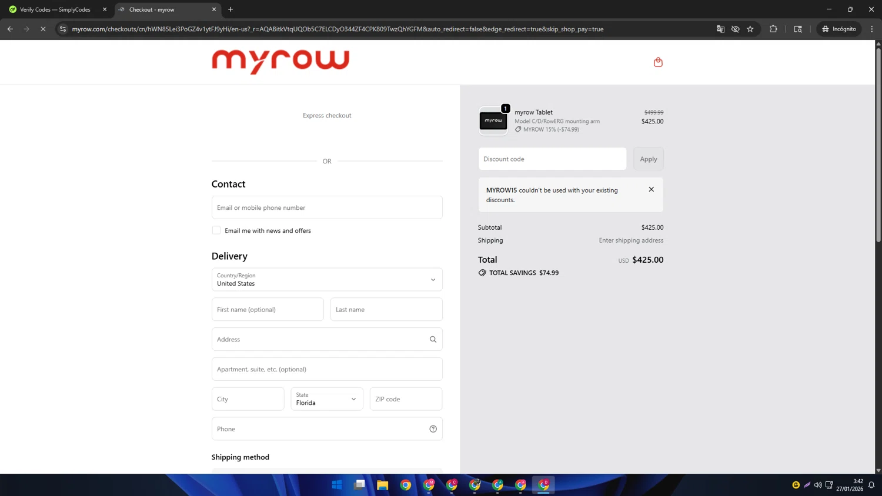This screenshot has height=496, width=882.
Task: Bookmark this page with the star icon
Action: click(750, 29)
